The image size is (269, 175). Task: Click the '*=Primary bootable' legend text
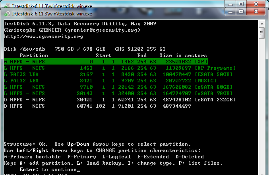[x=32, y=157]
